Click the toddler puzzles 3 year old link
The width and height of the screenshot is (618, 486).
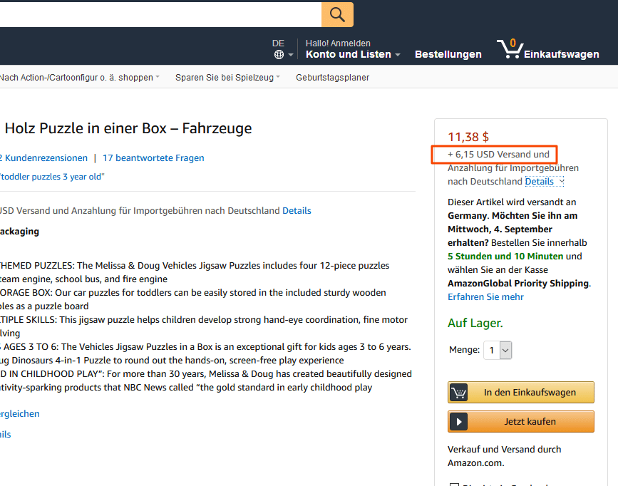point(52,177)
